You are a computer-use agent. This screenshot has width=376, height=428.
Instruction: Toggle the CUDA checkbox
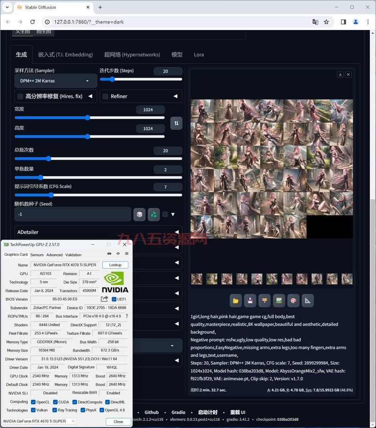[55, 402]
